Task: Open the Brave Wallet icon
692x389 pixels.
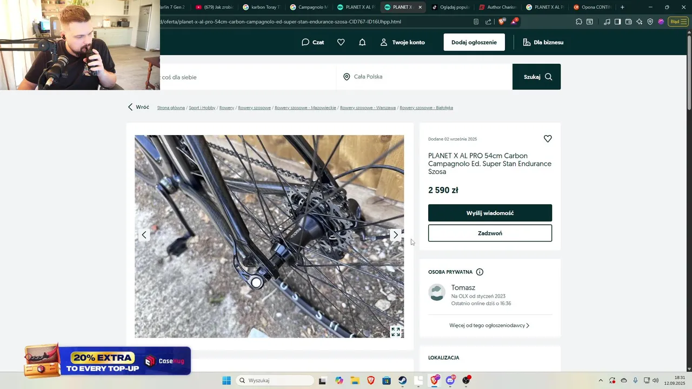Action: coord(628,22)
